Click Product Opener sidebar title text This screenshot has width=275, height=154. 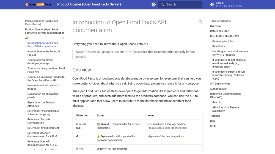pos(42,22)
